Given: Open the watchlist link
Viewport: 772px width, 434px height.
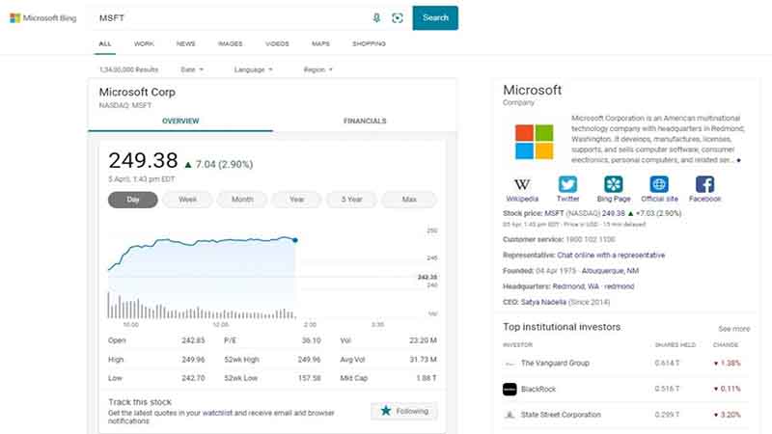Looking at the screenshot, I should tap(217, 414).
